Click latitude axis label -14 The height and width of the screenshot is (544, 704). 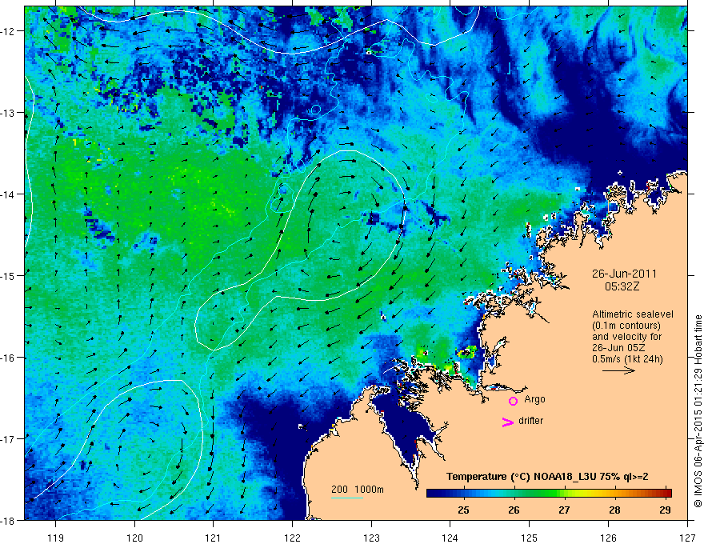9,194
